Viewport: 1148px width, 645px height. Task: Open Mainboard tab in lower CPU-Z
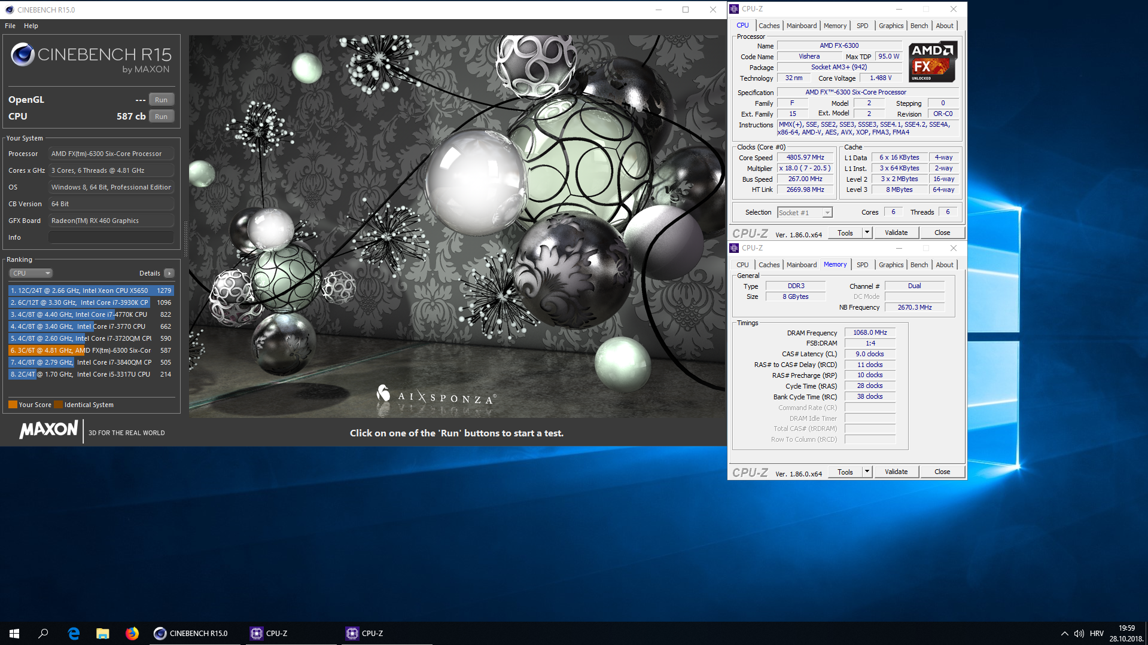tap(802, 265)
